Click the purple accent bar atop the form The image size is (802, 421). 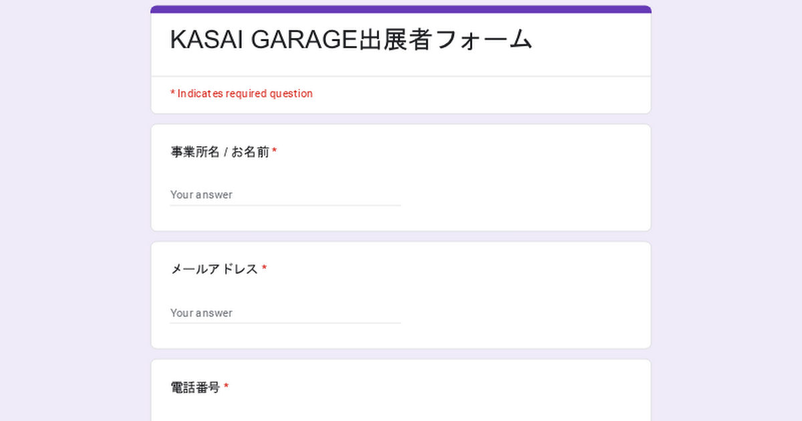pos(401,9)
